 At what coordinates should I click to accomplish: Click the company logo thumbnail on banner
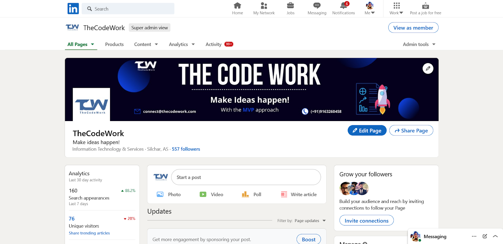point(91,104)
